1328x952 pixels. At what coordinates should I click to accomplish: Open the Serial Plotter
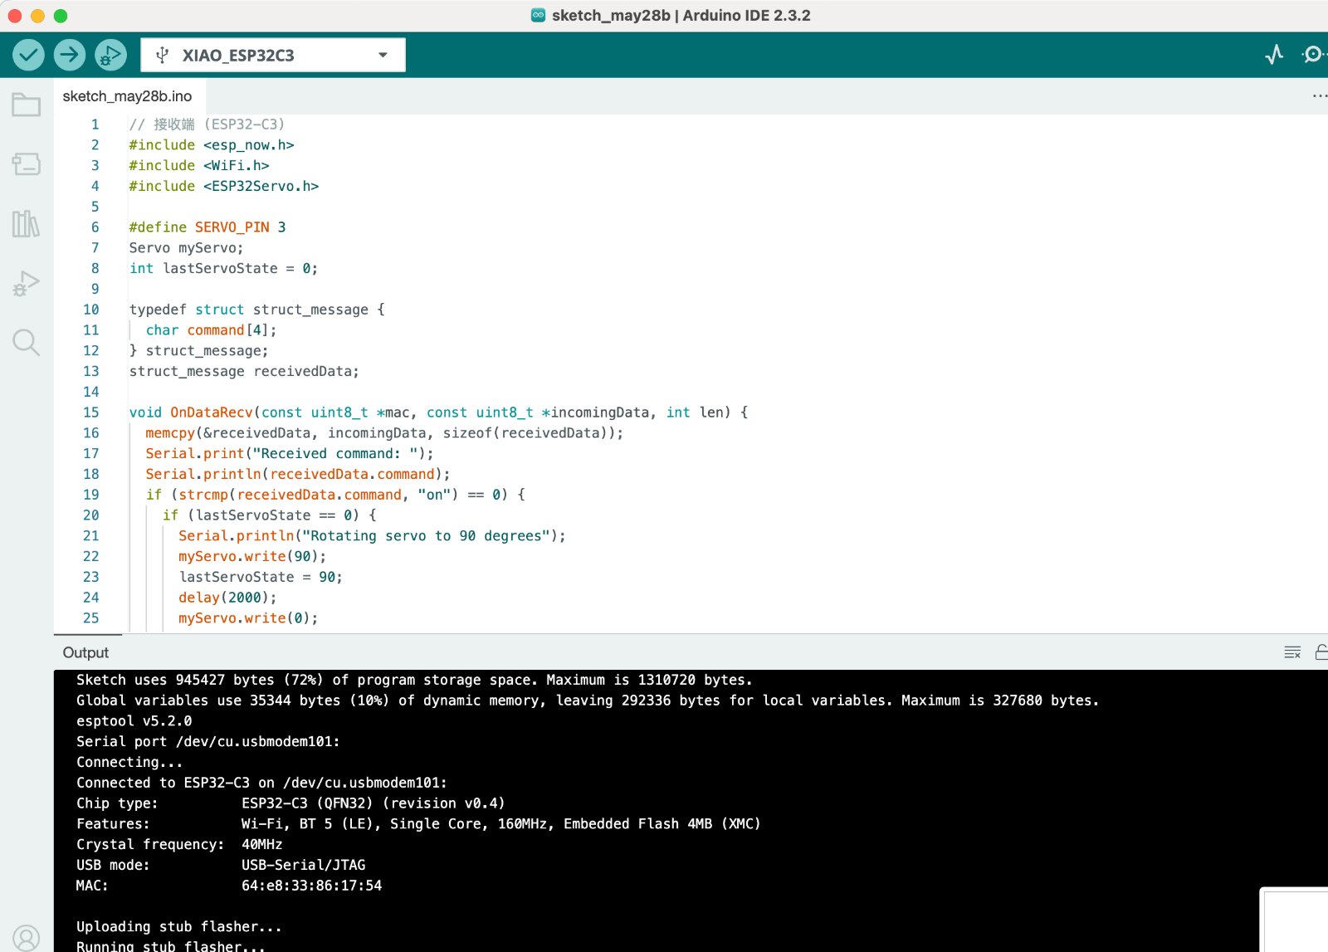coord(1274,55)
